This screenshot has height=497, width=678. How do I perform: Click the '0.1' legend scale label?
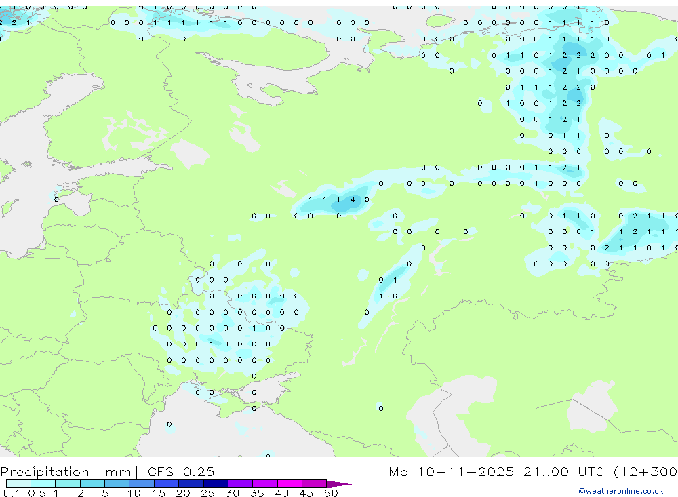pos(12,493)
